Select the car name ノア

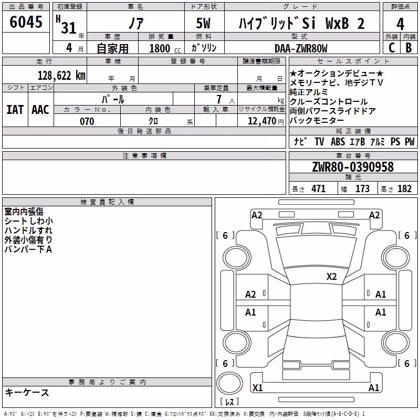136,23
